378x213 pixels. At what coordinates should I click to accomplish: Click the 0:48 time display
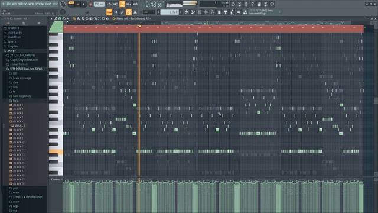coord(154,4)
